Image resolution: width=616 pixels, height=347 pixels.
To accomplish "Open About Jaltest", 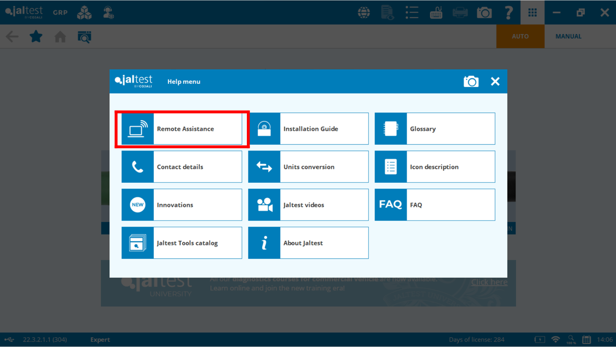I will 308,243.
